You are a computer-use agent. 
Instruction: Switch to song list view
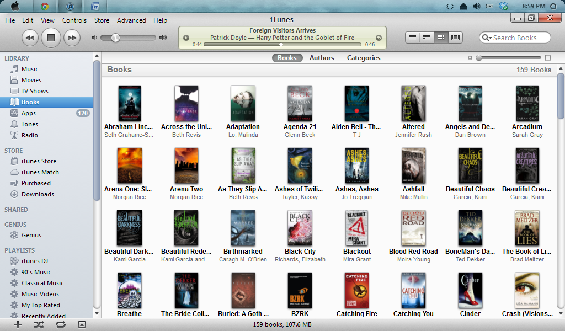[413, 38]
